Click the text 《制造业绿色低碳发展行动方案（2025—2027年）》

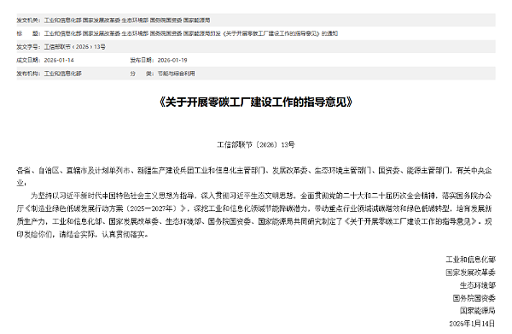106,208
